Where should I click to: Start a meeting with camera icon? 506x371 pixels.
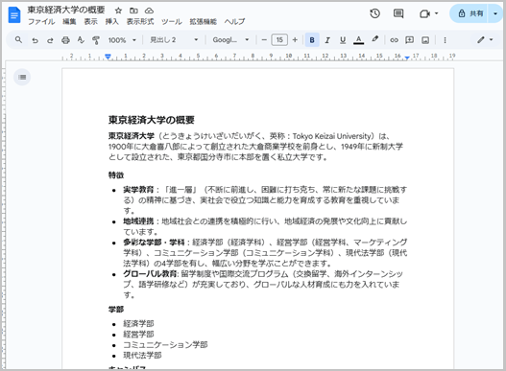pos(424,13)
